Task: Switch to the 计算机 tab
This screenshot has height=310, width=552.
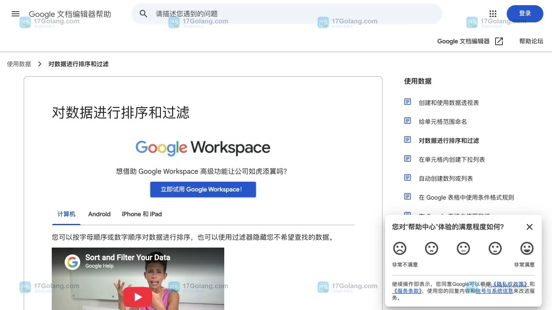Action: 66,214
